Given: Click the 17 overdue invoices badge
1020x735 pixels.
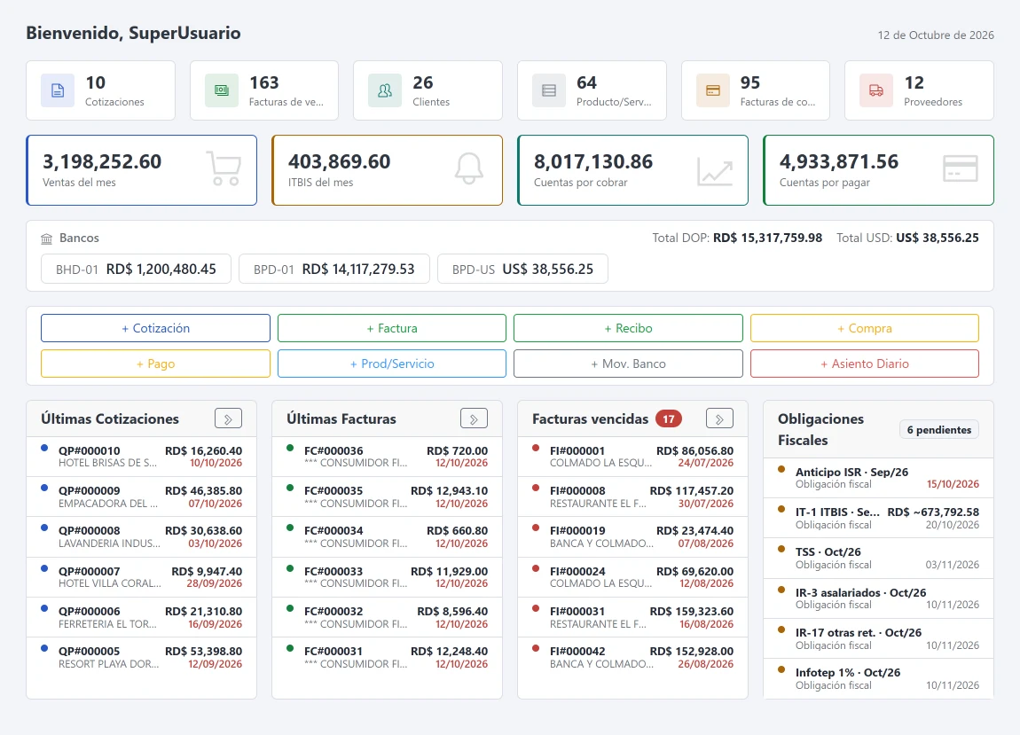Looking at the screenshot, I should tap(669, 418).
